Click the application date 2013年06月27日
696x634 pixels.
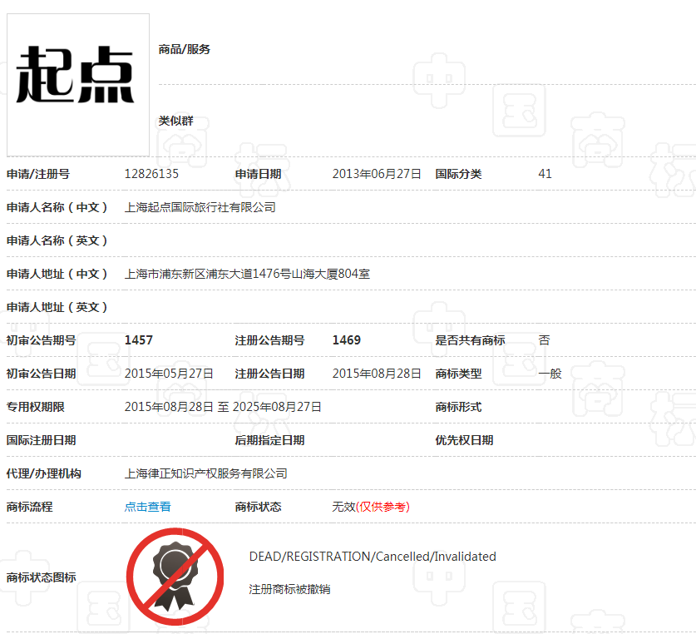point(377,174)
